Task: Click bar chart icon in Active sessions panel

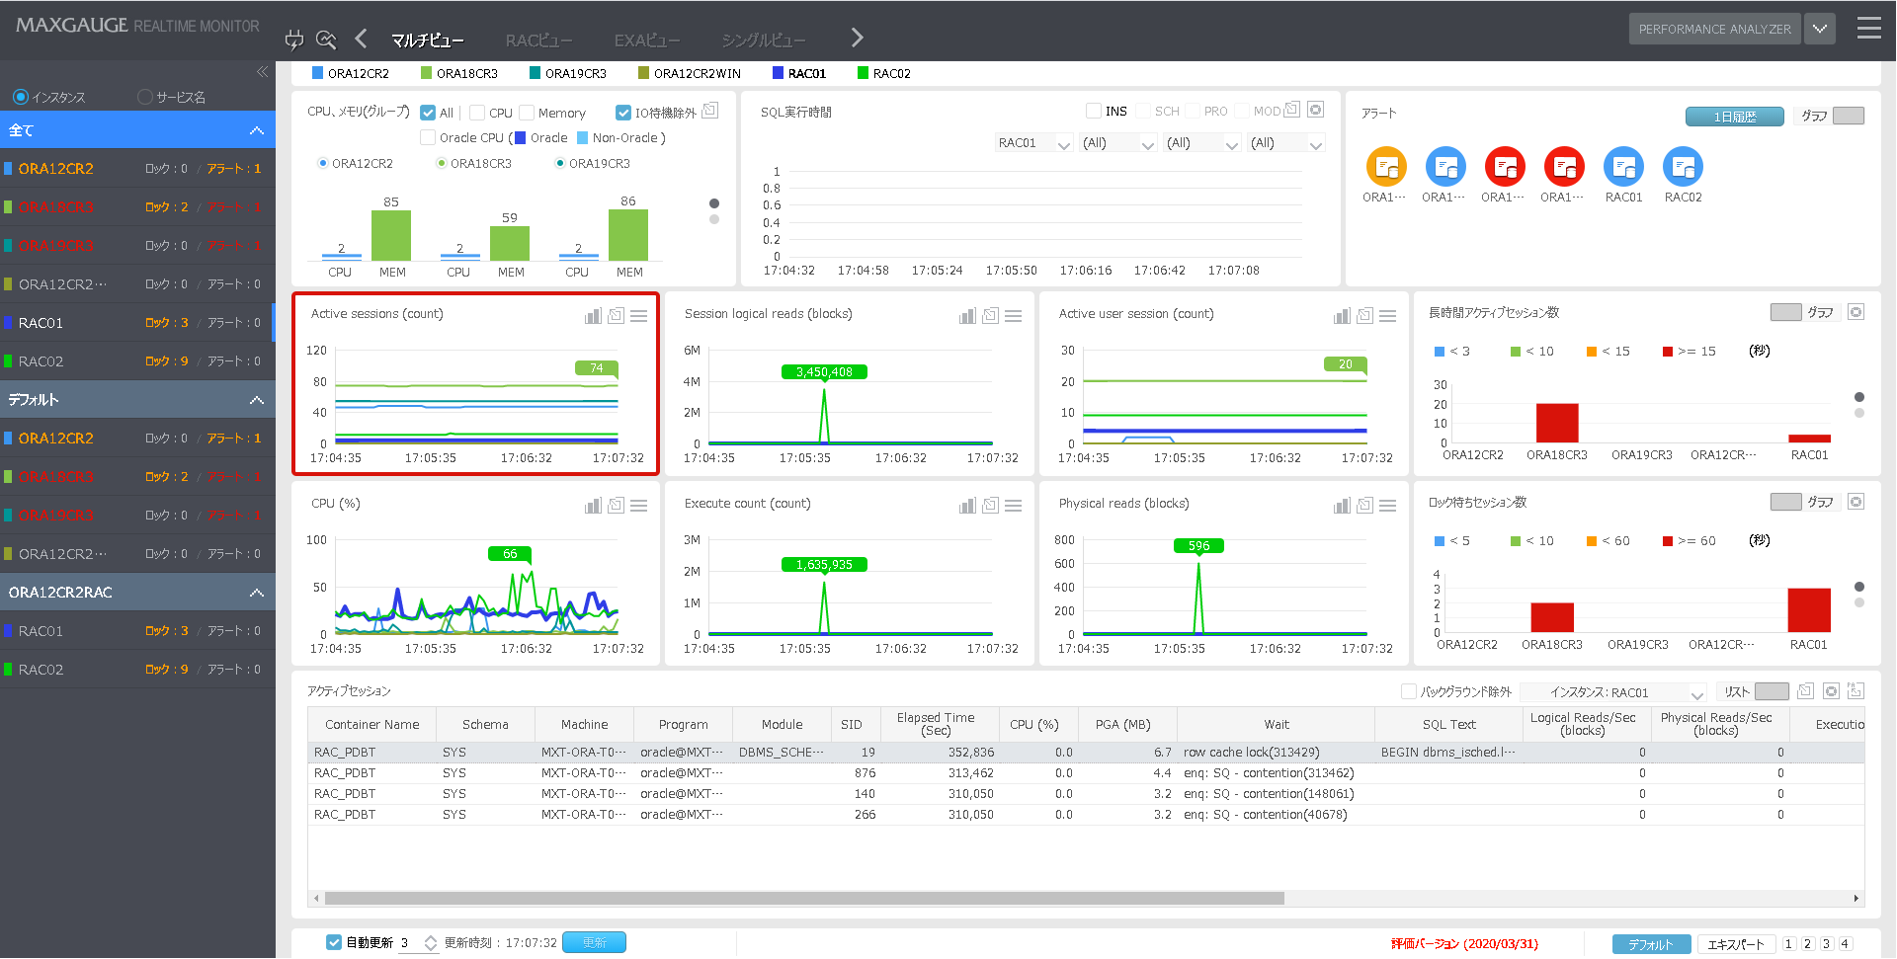Action: coord(593,315)
